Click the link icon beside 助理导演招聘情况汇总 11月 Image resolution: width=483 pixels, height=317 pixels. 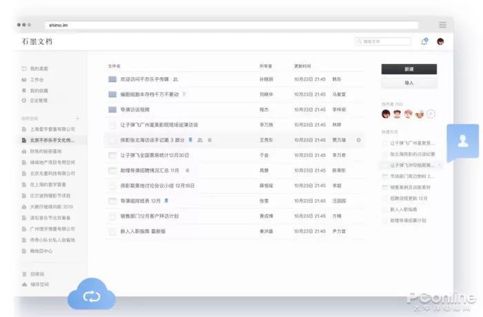coord(187,170)
